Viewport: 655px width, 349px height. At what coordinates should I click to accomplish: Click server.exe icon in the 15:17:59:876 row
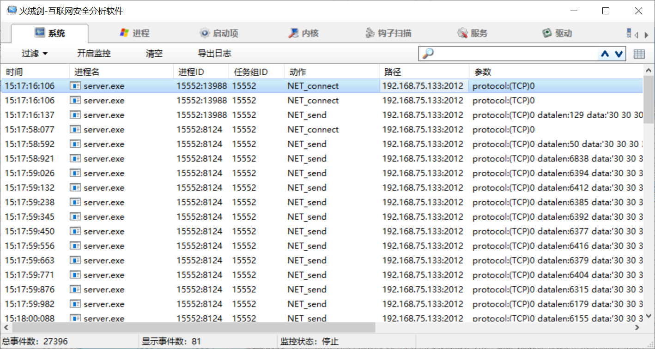tap(75, 289)
